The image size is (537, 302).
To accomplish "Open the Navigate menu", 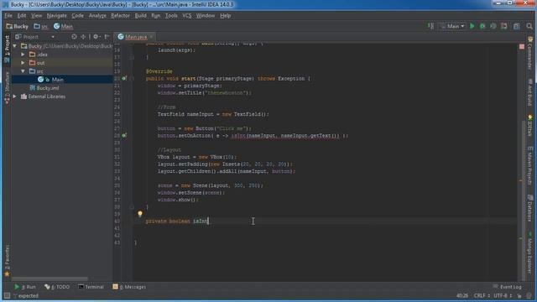I will coord(57,16).
